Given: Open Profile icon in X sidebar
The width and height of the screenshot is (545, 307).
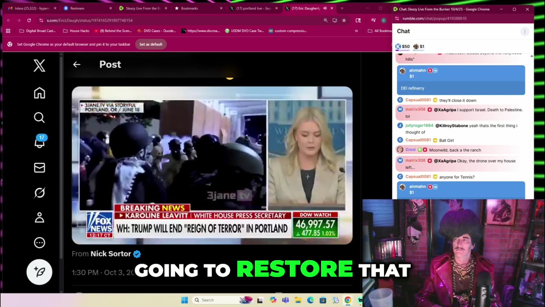Looking at the screenshot, I should tap(39, 217).
